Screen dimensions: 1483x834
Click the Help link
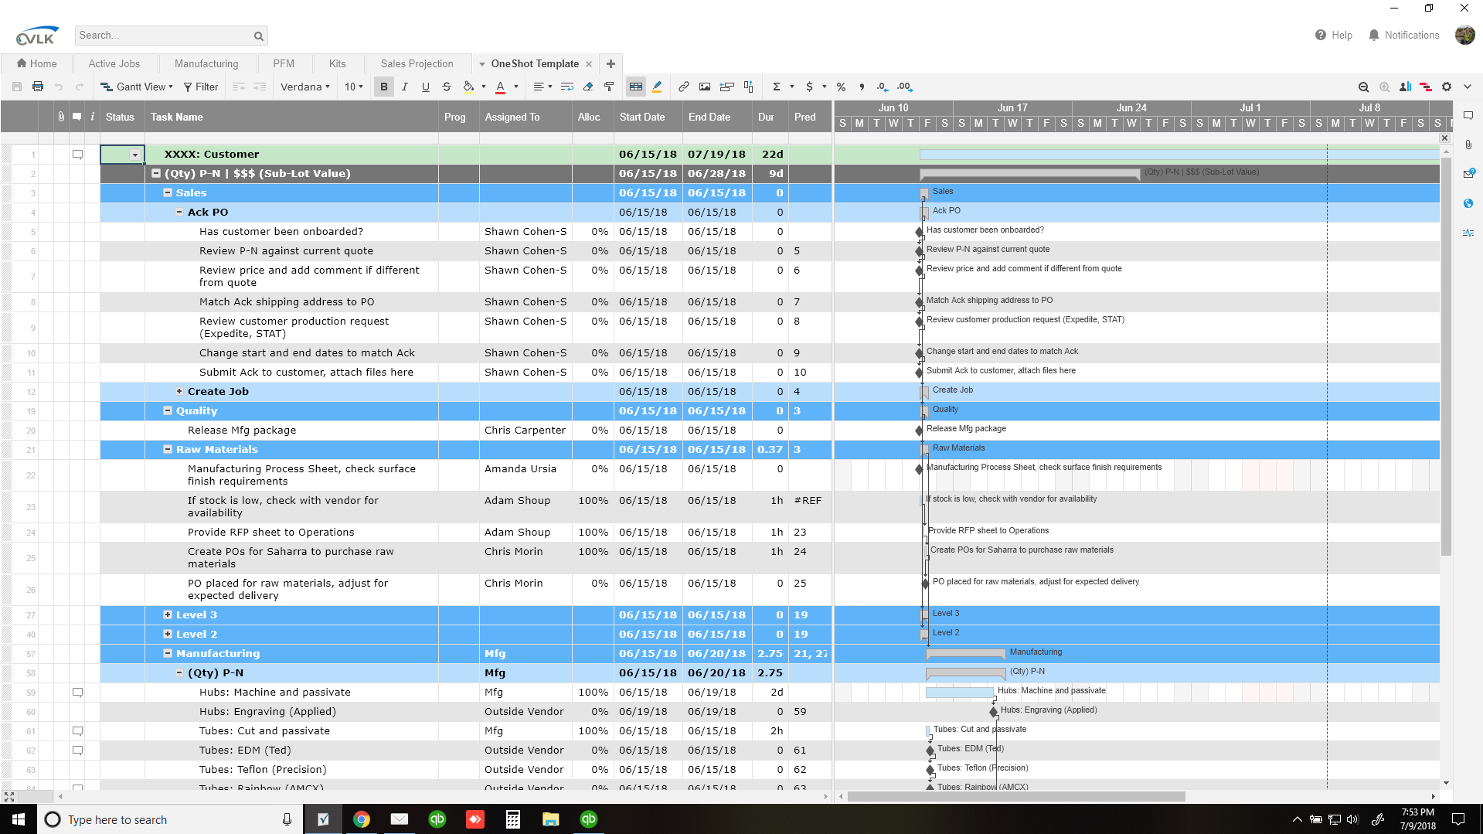pyautogui.click(x=1334, y=35)
